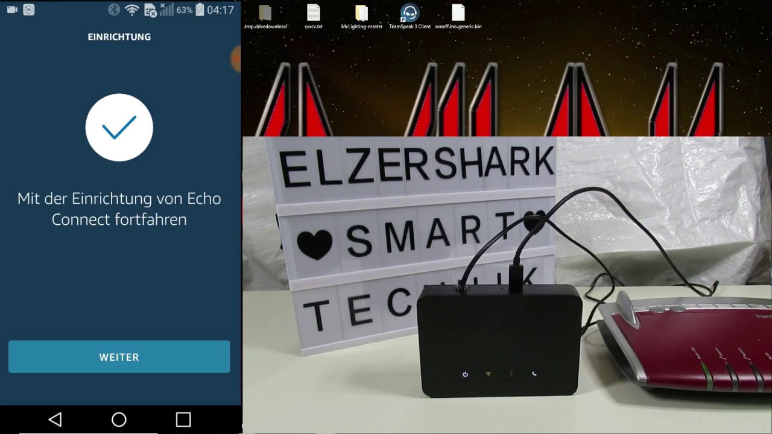Tap the 04:17 clock in status bar
772x434 pixels.
pos(220,10)
